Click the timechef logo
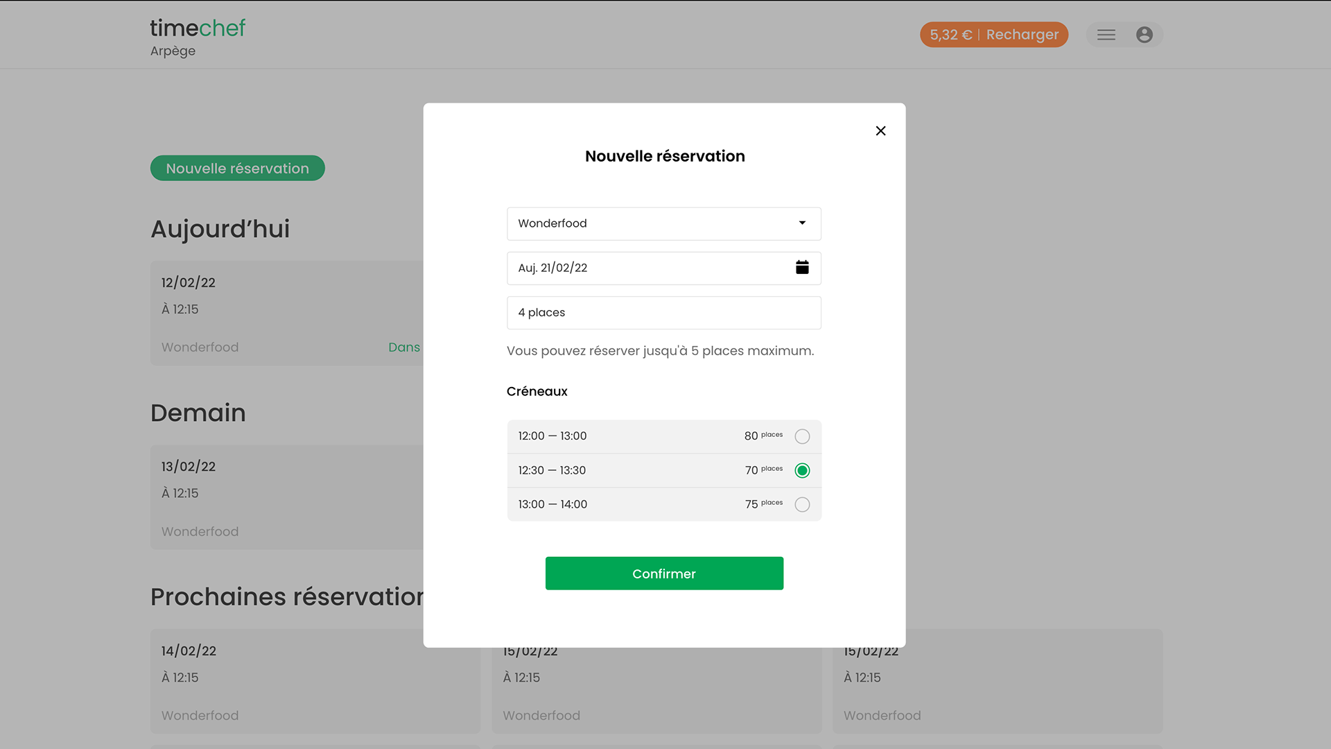 tap(198, 28)
